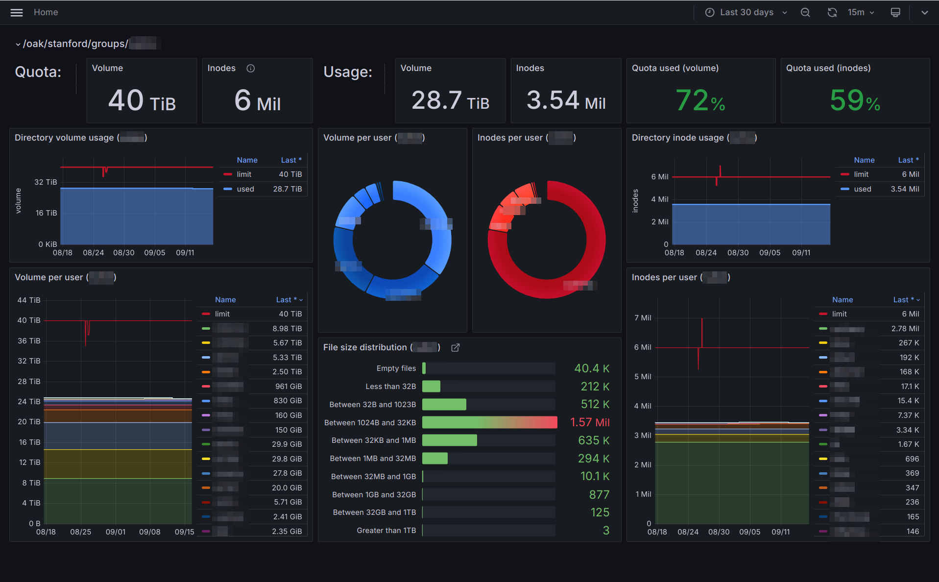Sort Directory volume usage legend by Last
The image size is (939, 582).
coord(291,160)
